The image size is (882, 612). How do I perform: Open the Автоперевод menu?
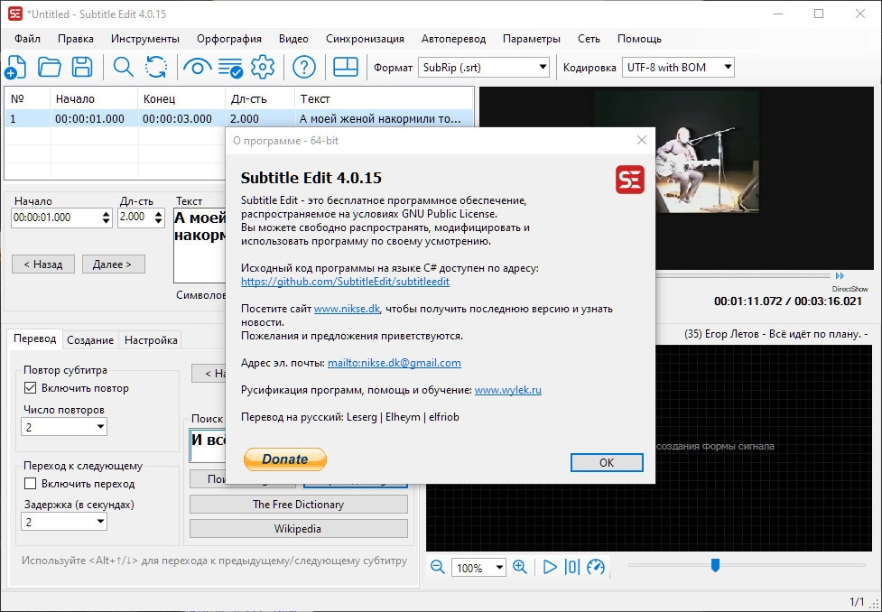[x=453, y=39]
